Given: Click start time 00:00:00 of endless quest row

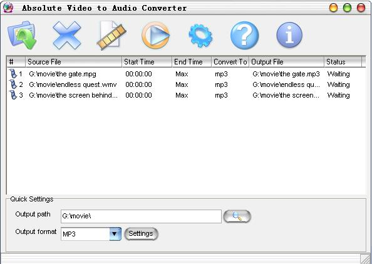Looking at the screenshot, I should 138,84.
